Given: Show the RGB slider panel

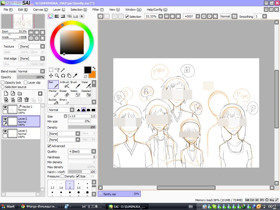Looking at the screenshot, I should [x=57, y=16].
